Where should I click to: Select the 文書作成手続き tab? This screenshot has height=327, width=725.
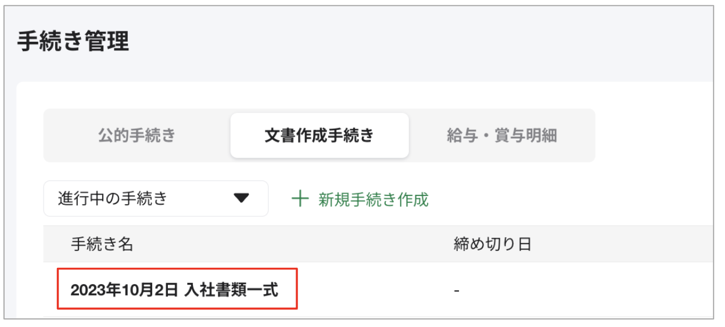click(319, 136)
